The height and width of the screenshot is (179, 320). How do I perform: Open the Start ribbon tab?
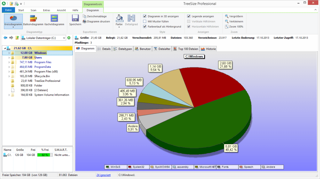click(21, 10)
